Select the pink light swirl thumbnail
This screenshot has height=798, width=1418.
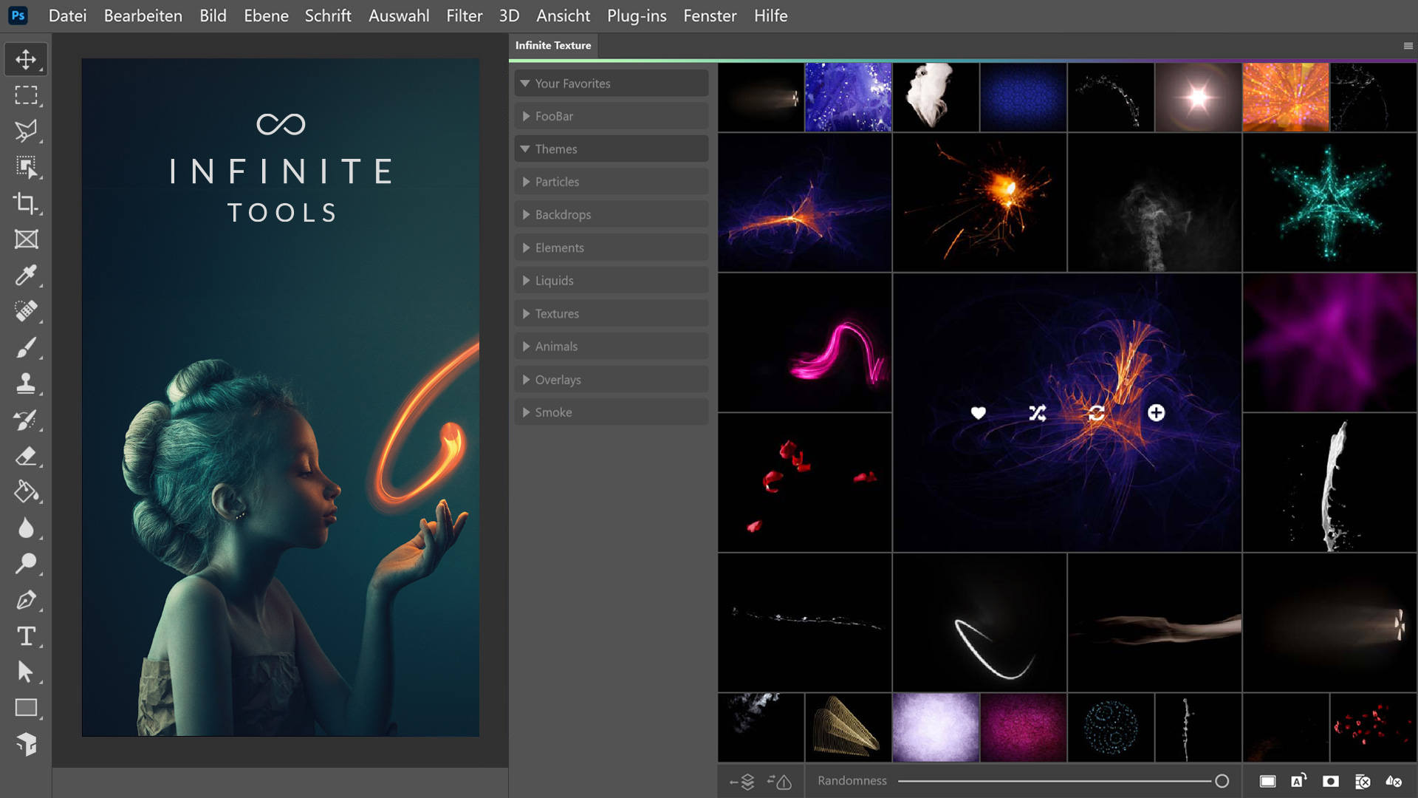(x=804, y=343)
